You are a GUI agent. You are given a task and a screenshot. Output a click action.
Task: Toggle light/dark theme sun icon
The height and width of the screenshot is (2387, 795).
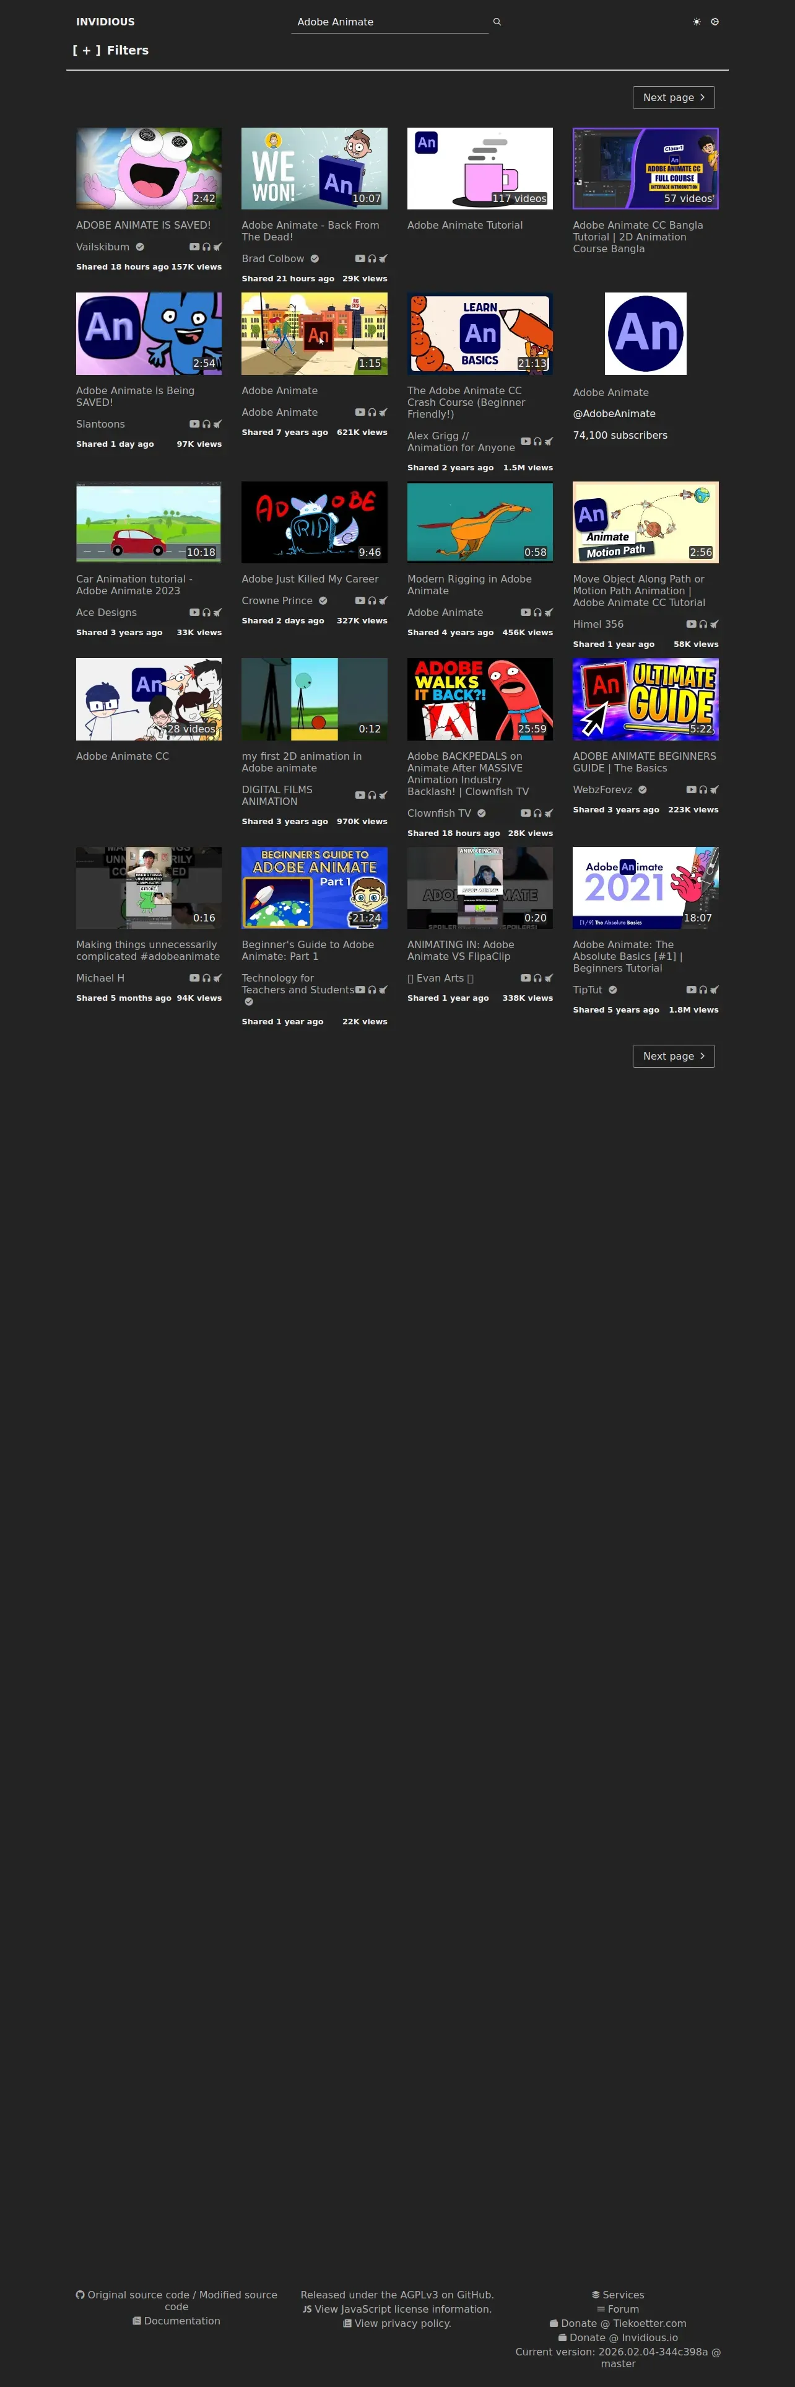(x=697, y=21)
